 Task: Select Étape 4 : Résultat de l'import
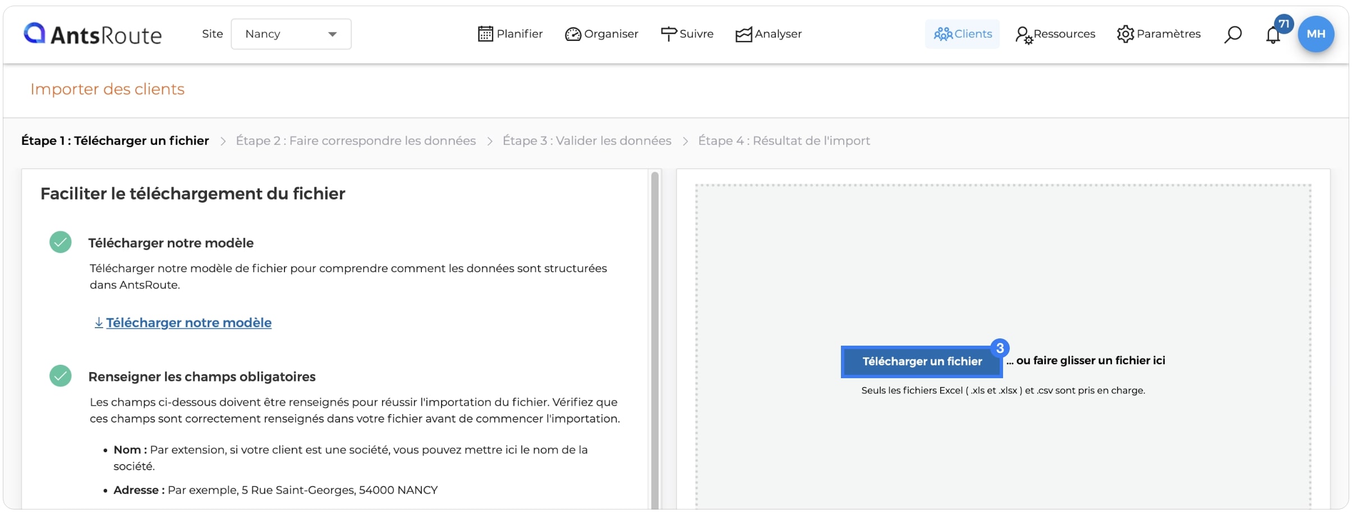point(784,141)
